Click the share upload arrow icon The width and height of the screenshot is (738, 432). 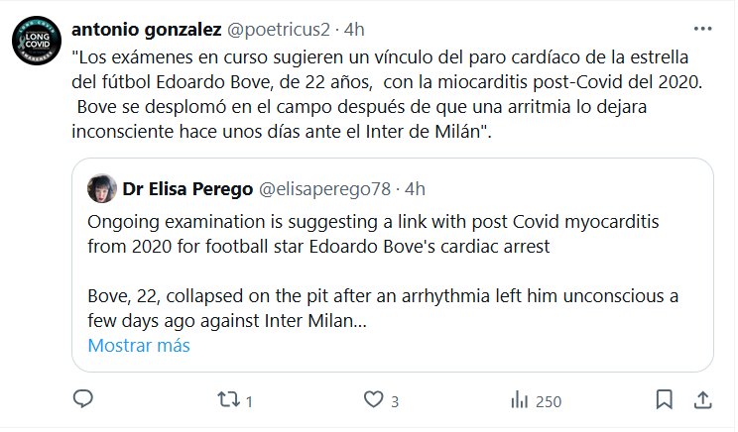coord(702,400)
